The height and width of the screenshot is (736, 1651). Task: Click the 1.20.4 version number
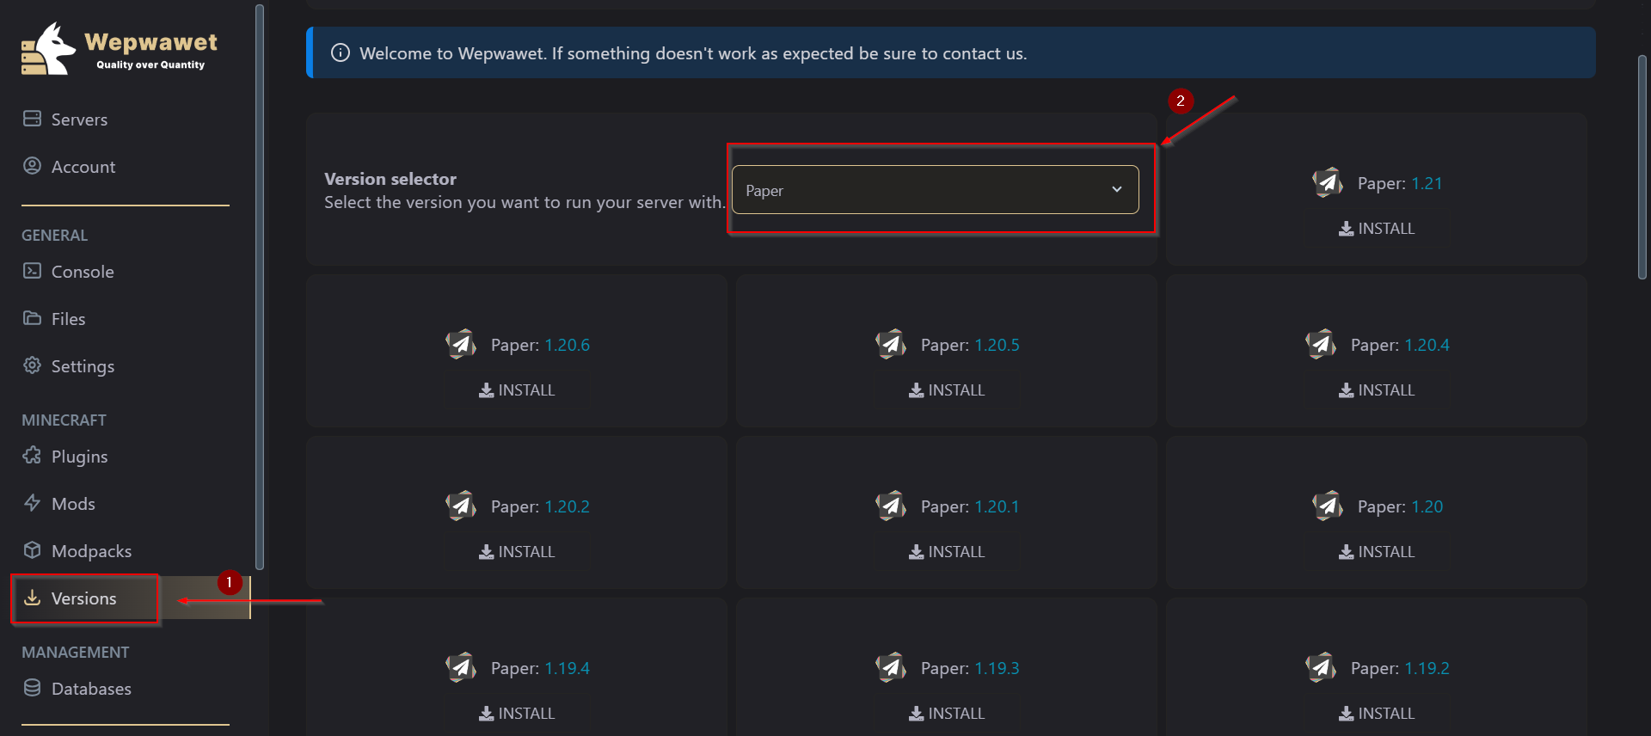pos(1427,345)
